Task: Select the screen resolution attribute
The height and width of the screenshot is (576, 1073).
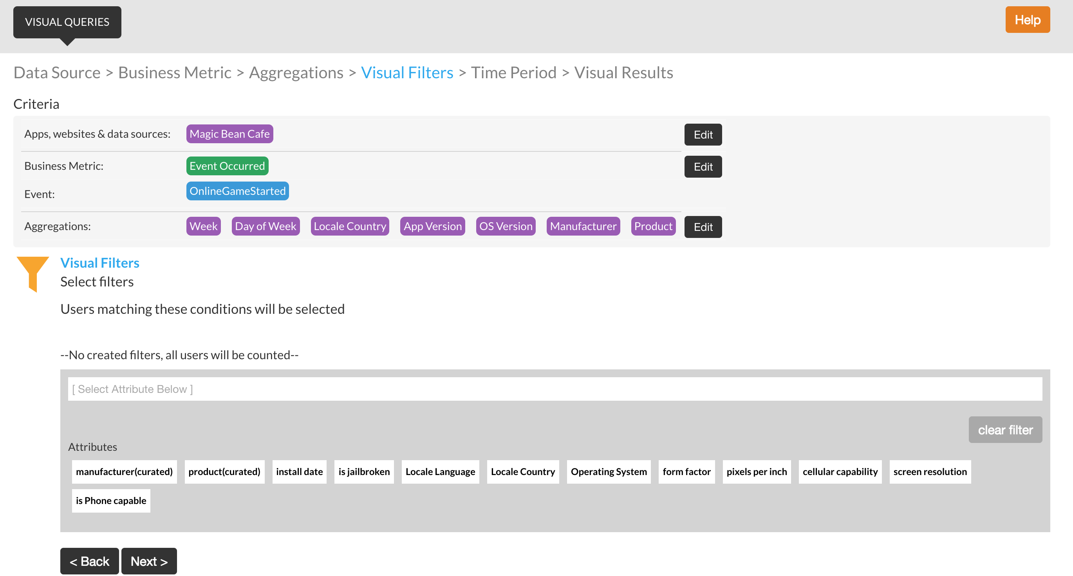Action: [930, 472]
